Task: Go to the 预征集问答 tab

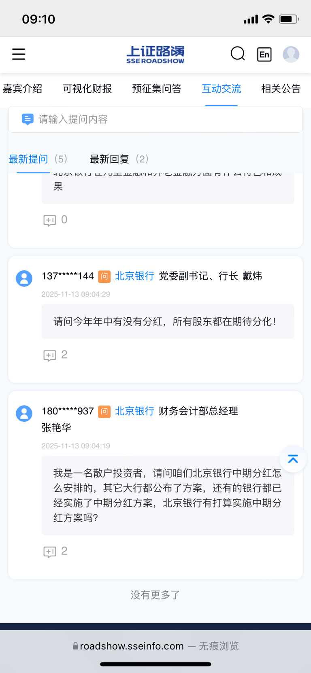Action: click(x=157, y=89)
